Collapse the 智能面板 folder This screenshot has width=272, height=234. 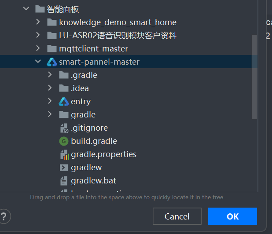[26, 8]
